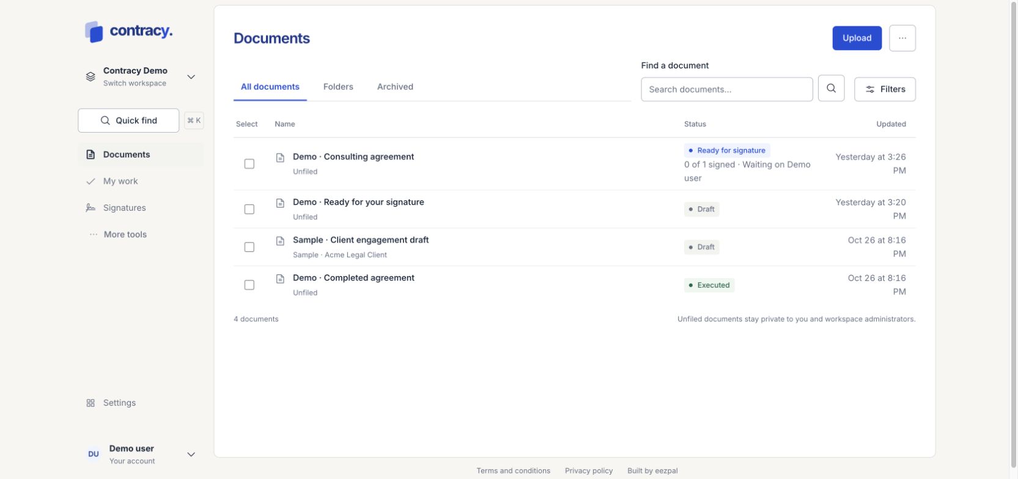1018x479 pixels.
Task: Click the ⌘ K shortcut badge
Action: point(194,120)
